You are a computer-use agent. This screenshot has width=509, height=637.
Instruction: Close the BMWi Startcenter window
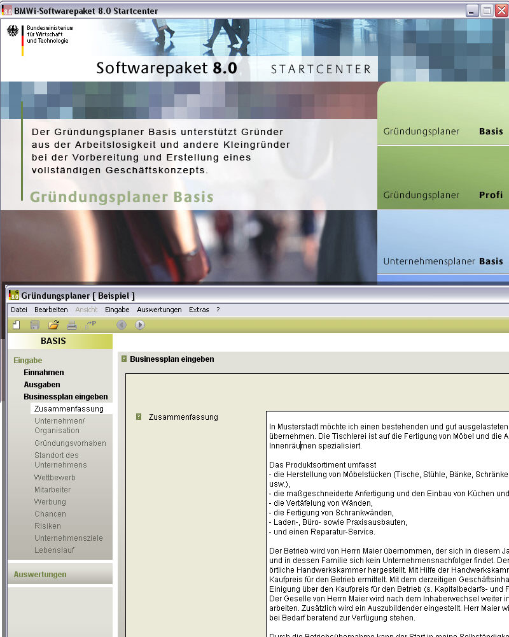(501, 11)
